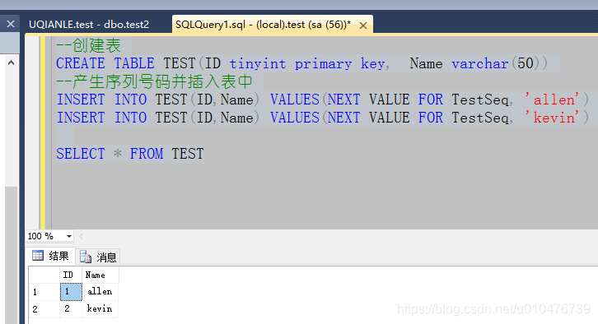Switch to UQIANLE.test - dbo.test2 tab
598x324 pixels.
[x=89, y=25]
